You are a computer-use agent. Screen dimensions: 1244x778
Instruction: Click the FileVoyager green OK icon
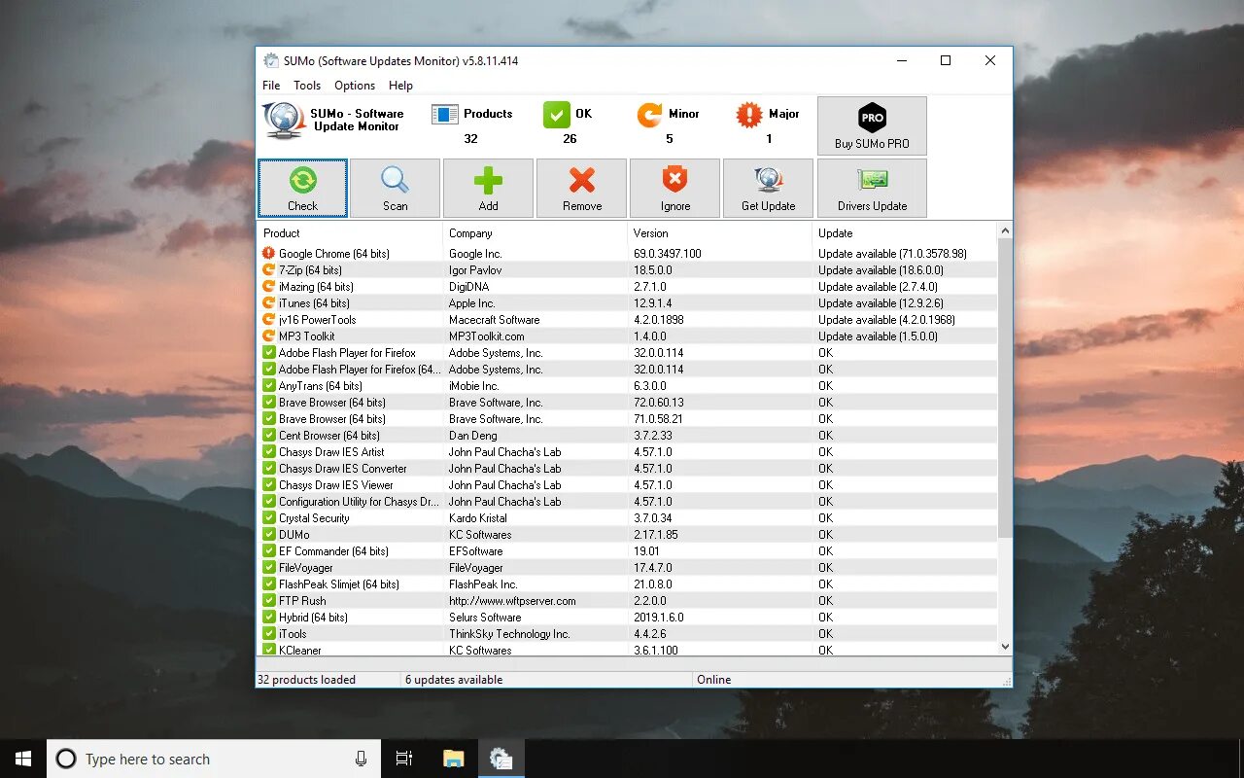(269, 568)
